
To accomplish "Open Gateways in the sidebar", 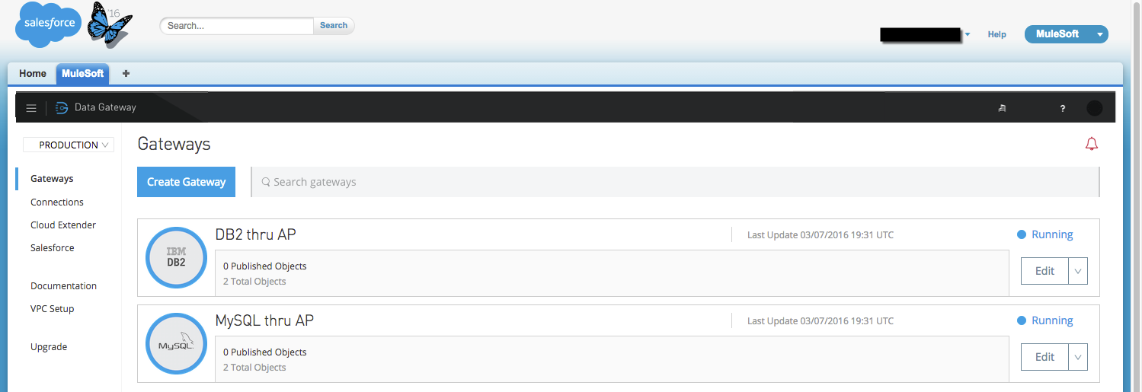I will click(x=52, y=179).
